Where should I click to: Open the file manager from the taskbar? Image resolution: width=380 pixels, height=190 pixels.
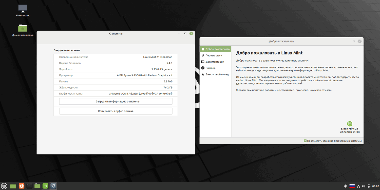pyautogui.click(x=37, y=186)
